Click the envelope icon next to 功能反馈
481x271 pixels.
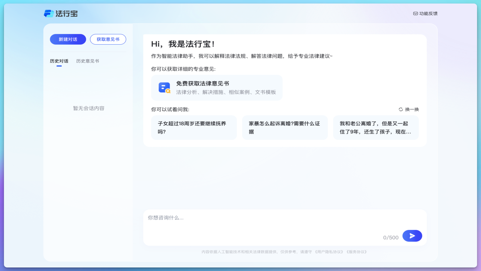(x=415, y=13)
